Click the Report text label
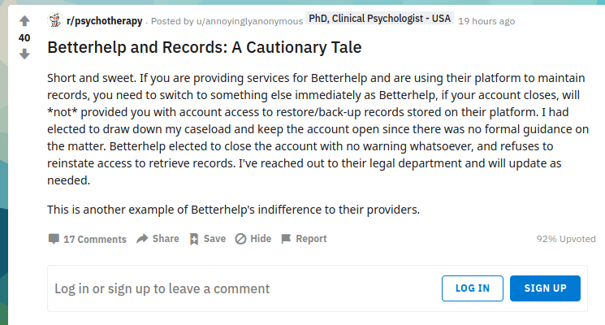The image size is (605, 325). (311, 239)
